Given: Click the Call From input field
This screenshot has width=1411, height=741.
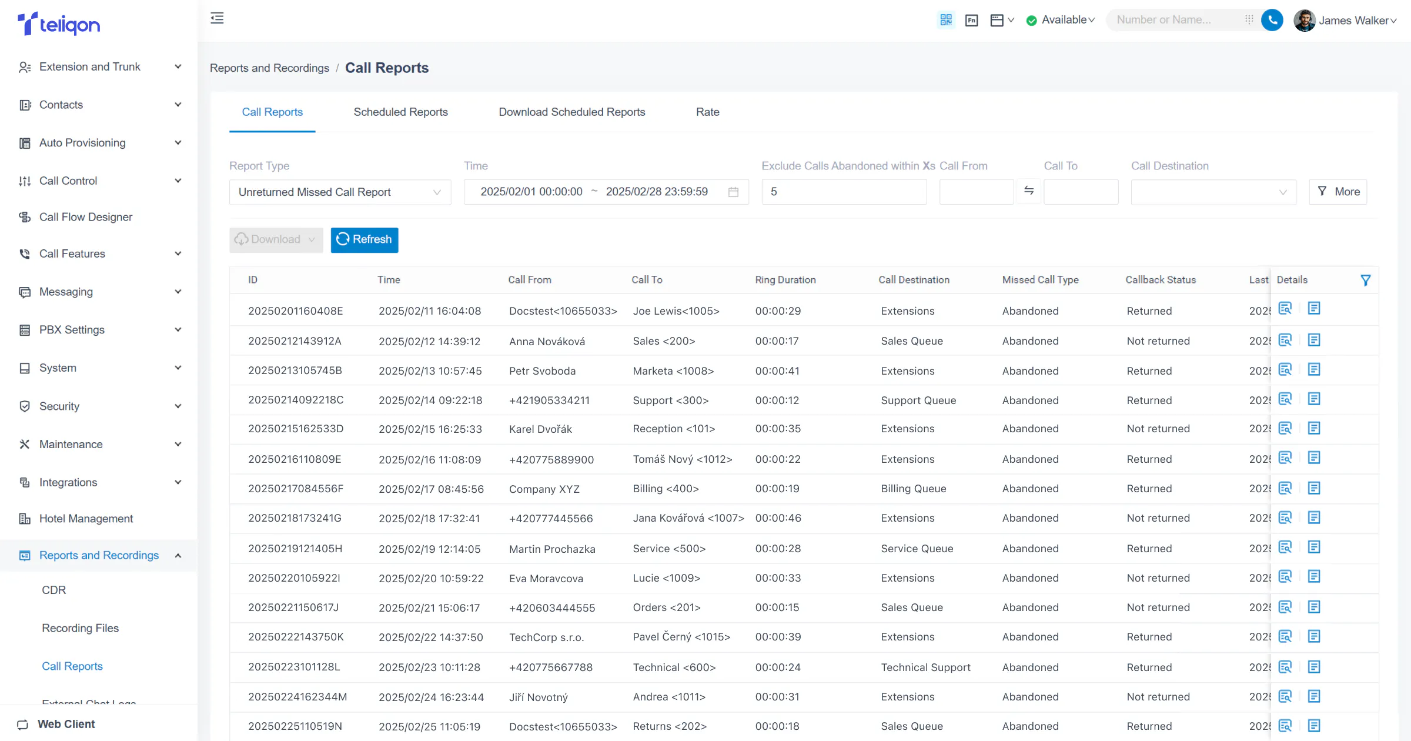Looking at the screenshot, I should 977,192.
